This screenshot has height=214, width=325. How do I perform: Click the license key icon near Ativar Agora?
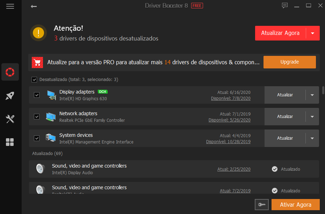coord(262,205)
